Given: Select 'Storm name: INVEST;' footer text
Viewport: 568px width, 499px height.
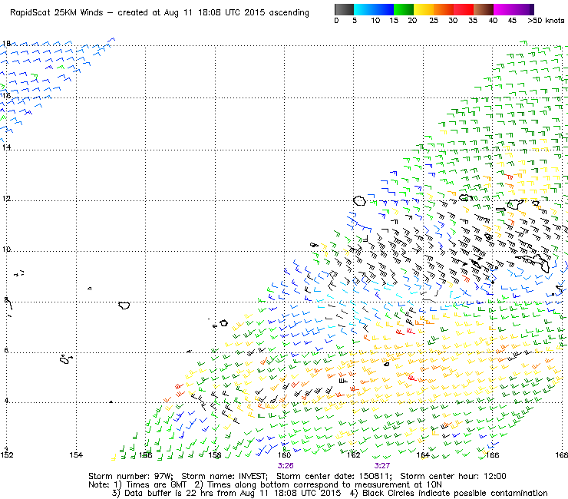Looking at the screenshot, I should (x=224, y=476).
